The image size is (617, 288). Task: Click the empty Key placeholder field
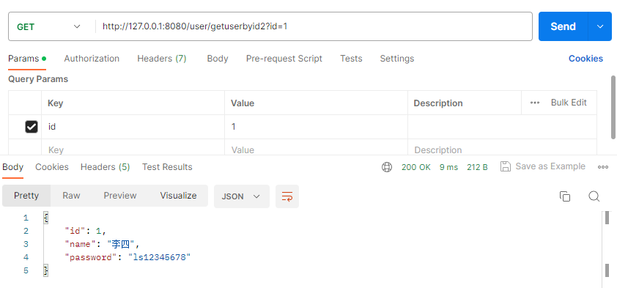coord(133,150)
